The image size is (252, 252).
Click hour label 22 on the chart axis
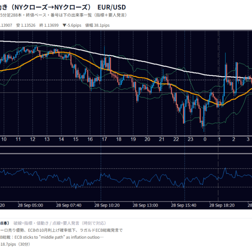[x=176, y=139]
